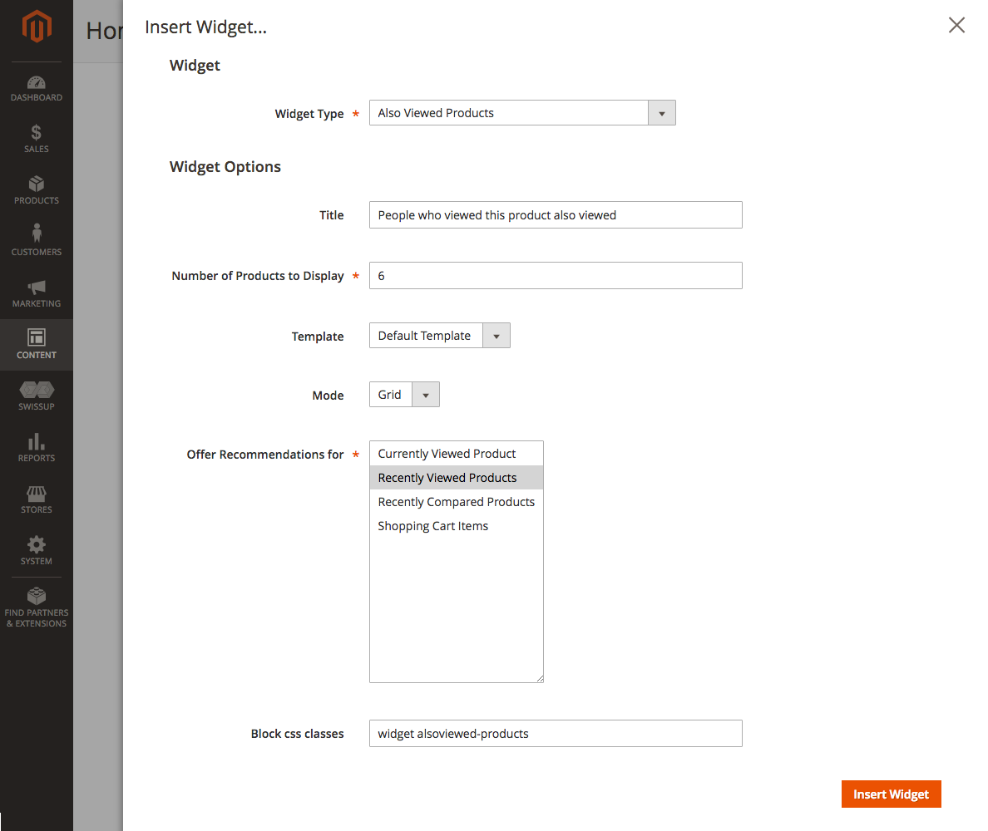The height and width of the screenshot is (831, 988).
Task: Click Number of Products to Display field
Action: click(x=556, y=276)
